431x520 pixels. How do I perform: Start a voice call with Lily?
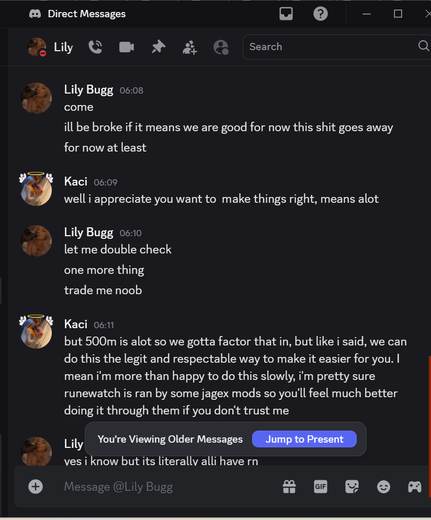pos(95,47)
